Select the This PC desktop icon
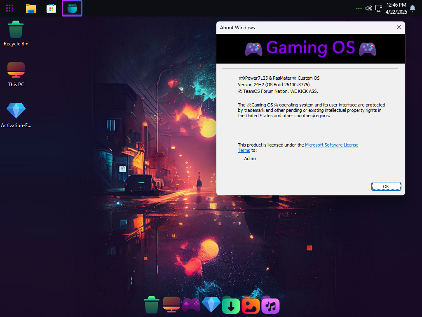 [16, 75]
